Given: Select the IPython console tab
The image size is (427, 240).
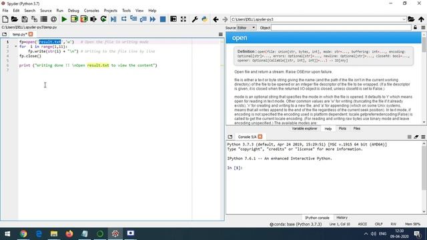Looking at the screenshot, I should click(x=317, y=218).
